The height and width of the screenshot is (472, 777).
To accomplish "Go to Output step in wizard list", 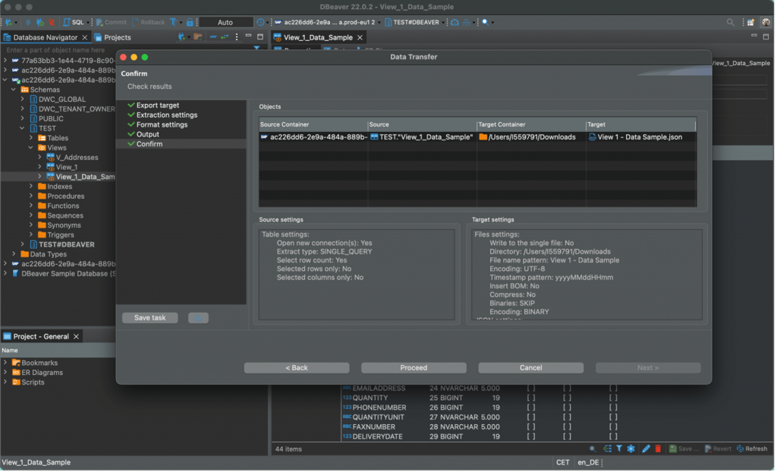I will tap(148, 134).
